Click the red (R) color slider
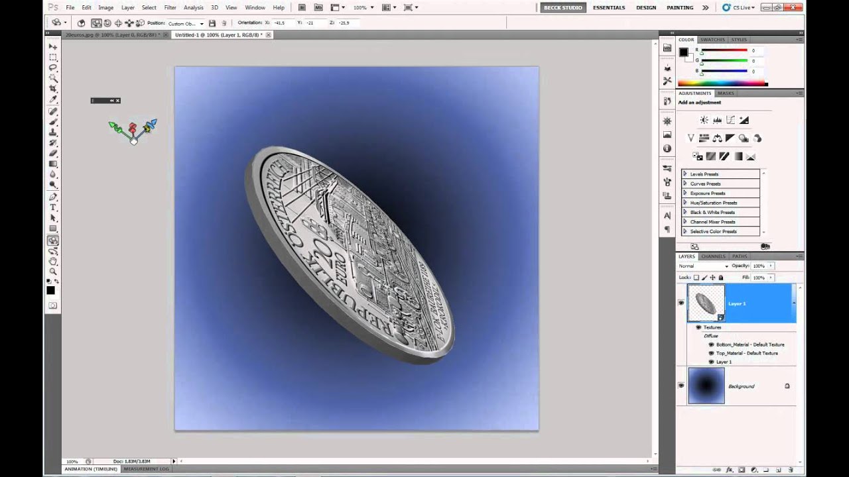The image size is (849, 477). [724, 50]
